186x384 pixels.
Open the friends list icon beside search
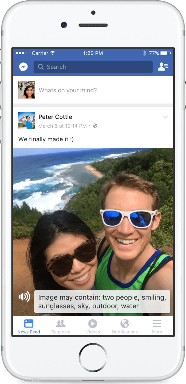tap(163, 67)
